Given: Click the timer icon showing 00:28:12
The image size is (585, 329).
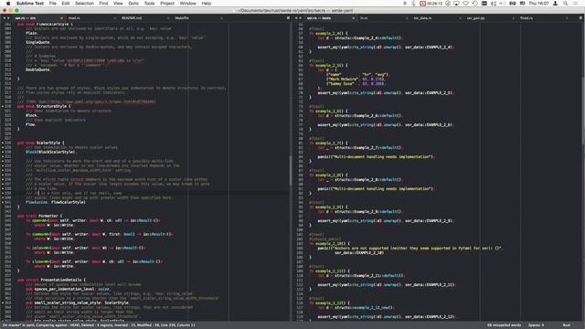Looking at the screenshot, I should pos(431,4).
